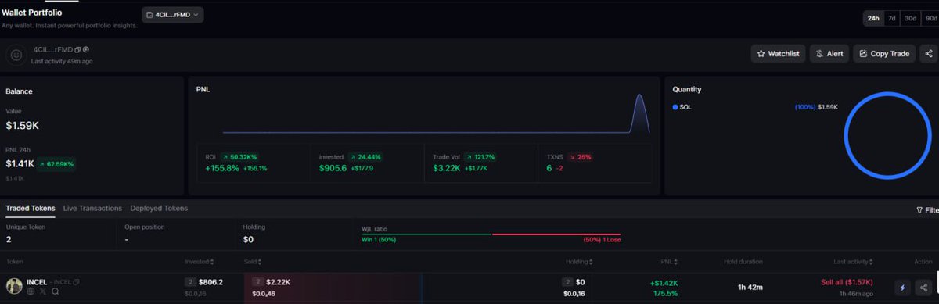This screenshot has width=939, height=304.
Task: Copy the INCEL token address
Action: pyautogui.click(x=77, y=281)
